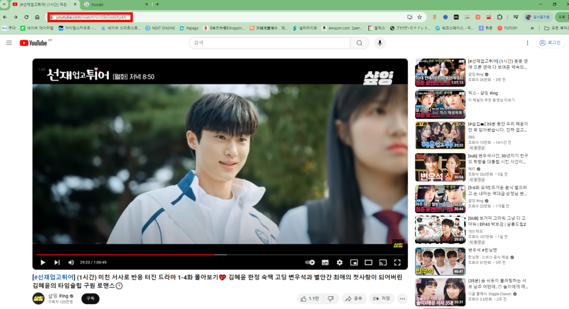Open the tab search dropdown arrow

pos(4,4)
